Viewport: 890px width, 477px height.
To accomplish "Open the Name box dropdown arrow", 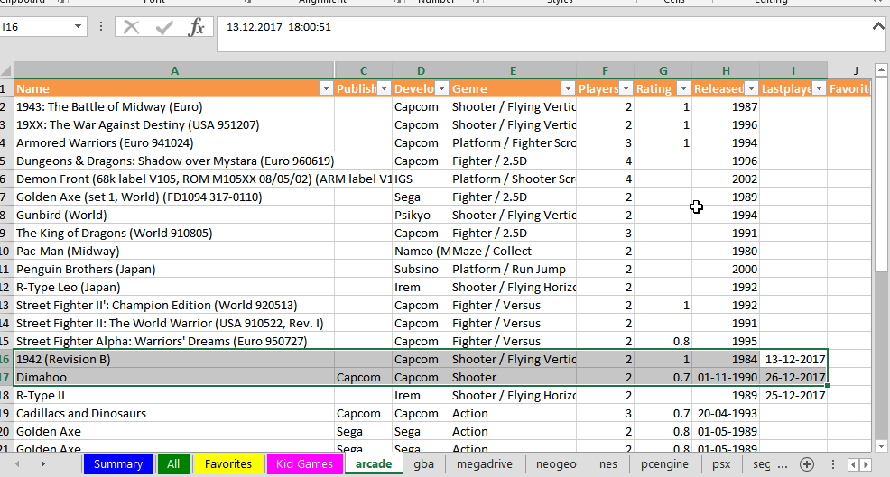I will (78, 27).
